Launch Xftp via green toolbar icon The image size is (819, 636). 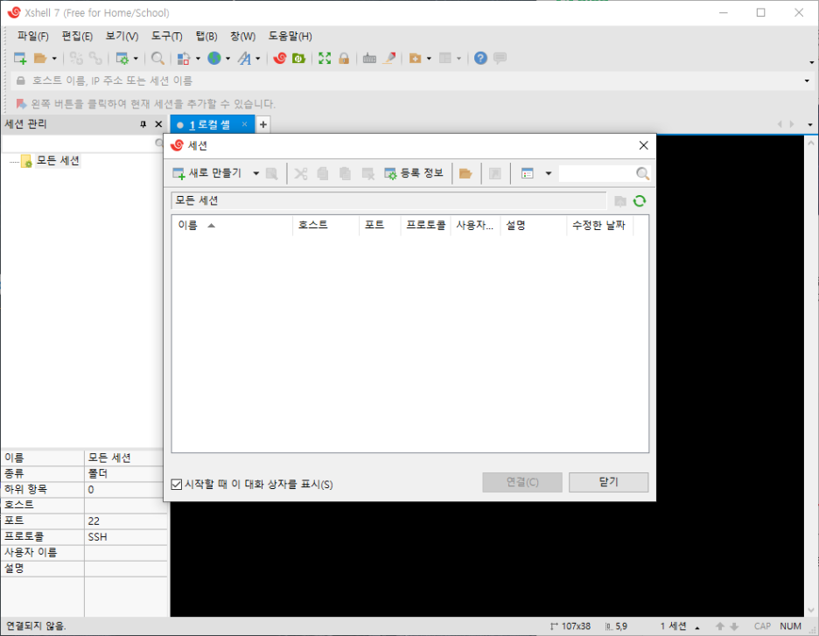pyautogui.click(x=298, y=58)
